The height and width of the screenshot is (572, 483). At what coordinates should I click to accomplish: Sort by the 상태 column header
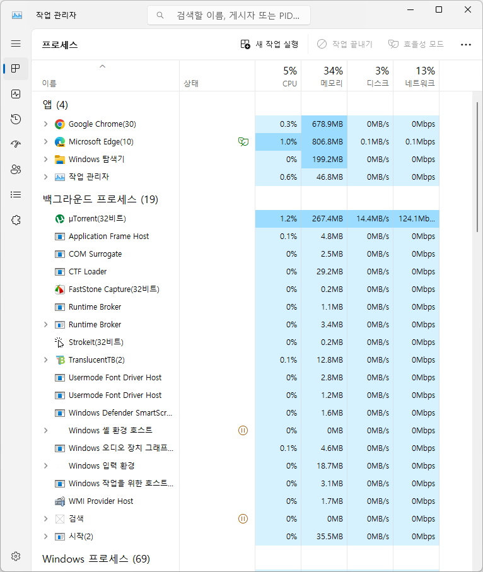click(217, 76)
